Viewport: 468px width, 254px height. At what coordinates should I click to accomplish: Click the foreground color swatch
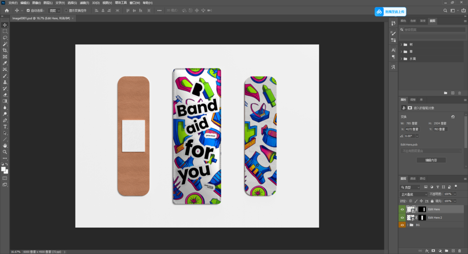tap(3, 169)
